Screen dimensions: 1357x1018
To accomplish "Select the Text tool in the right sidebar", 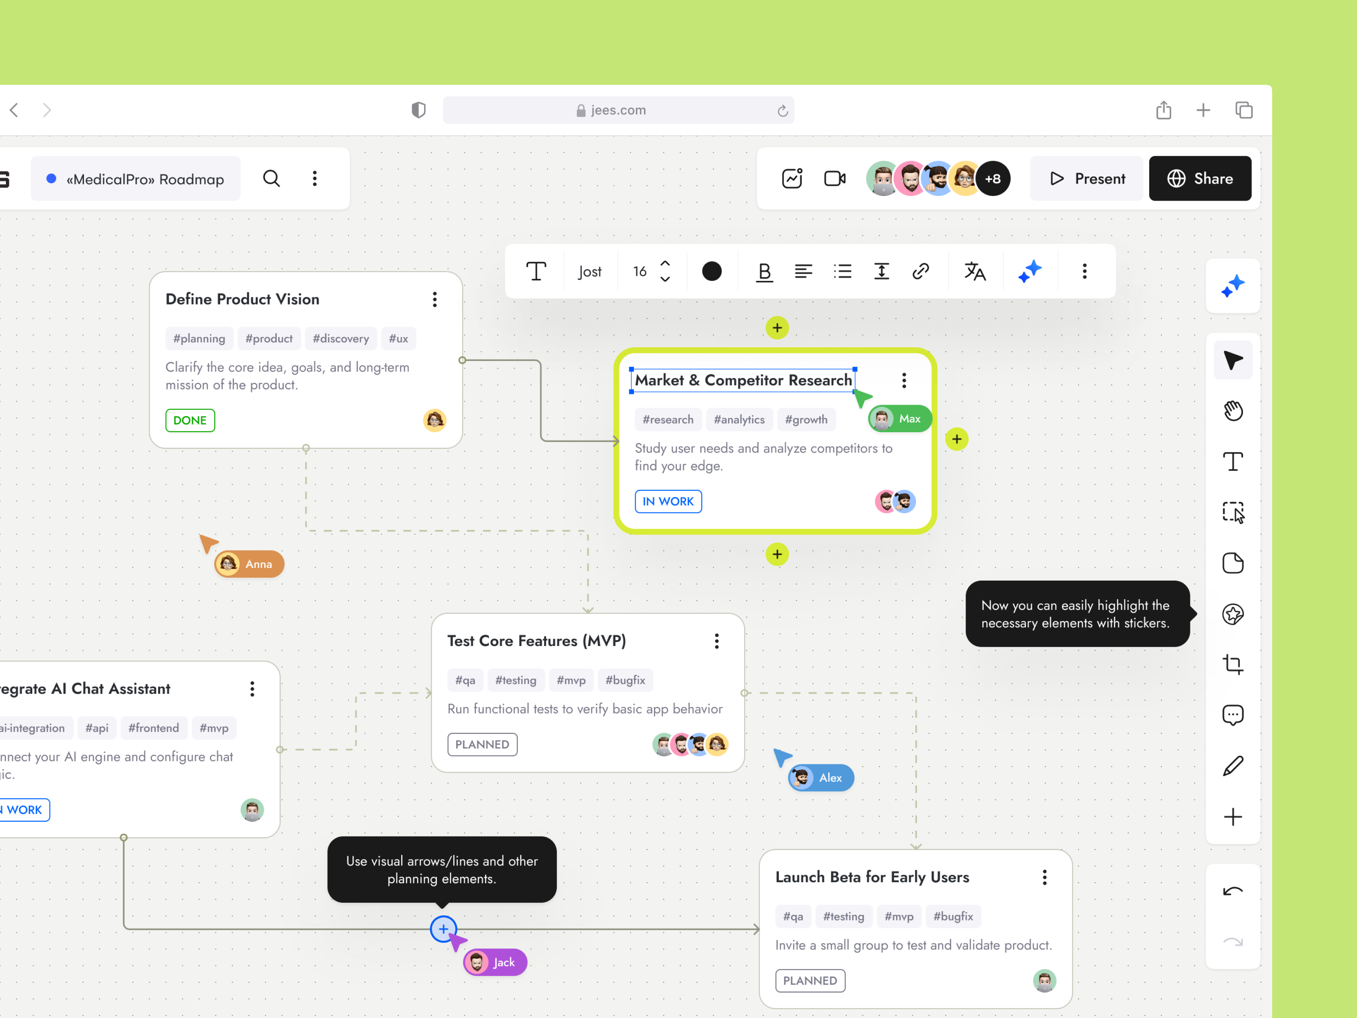I will pos(1233,461).
